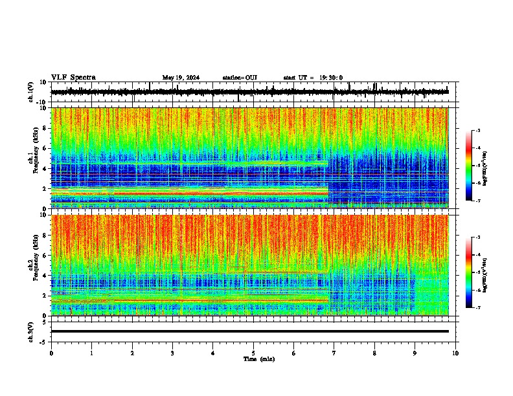This screenshot has width=513, height=396.
Task: Click the ch.1 spectrogram 6 kHz tick label
Action: pos(45,148)
